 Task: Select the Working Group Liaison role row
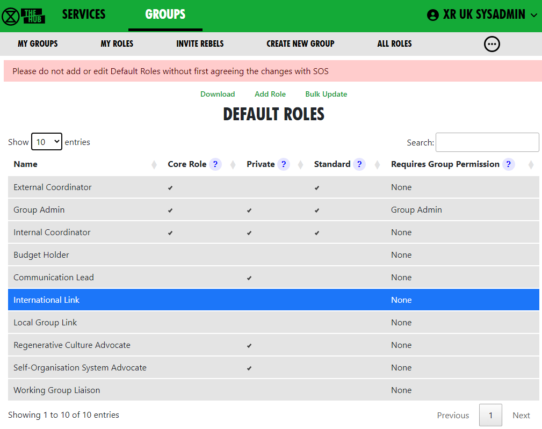[273, 390]
